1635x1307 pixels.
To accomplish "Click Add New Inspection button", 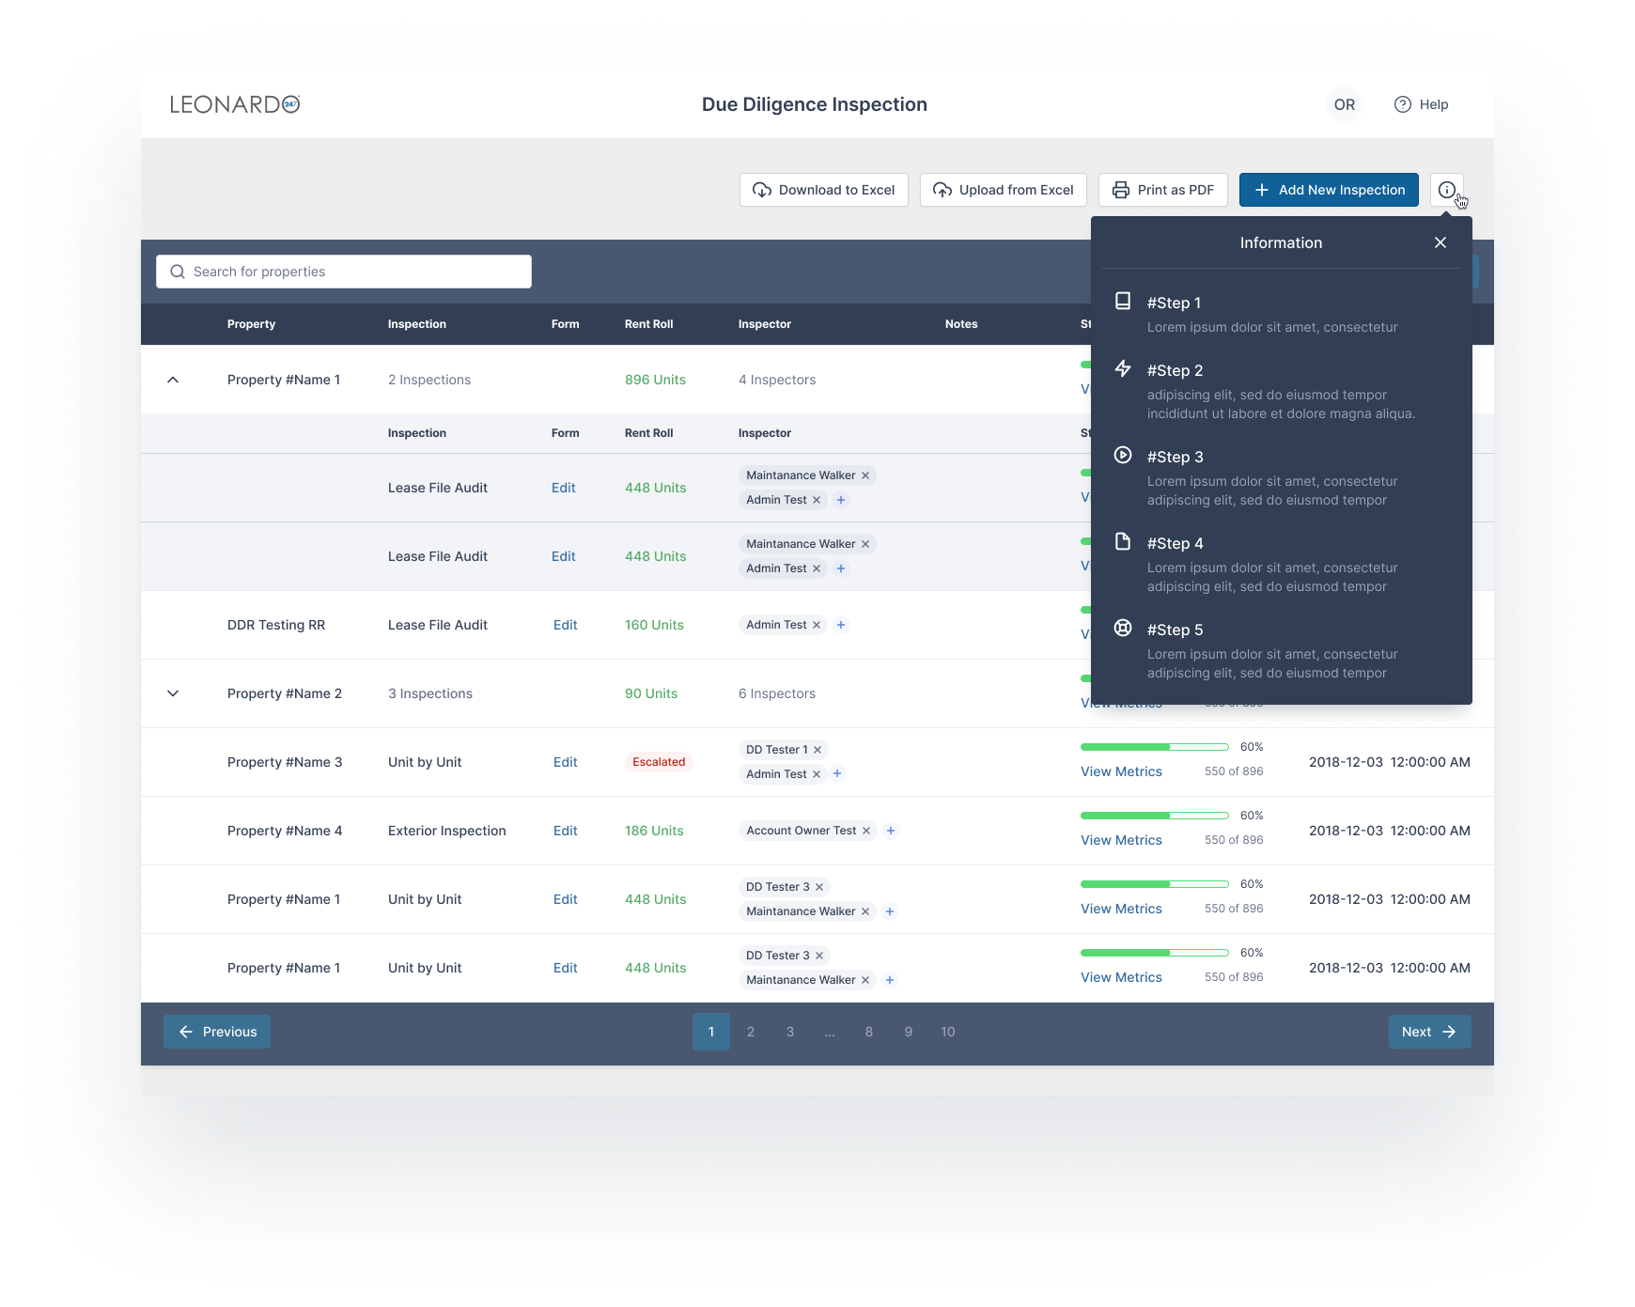I will tap(1329, 190).
